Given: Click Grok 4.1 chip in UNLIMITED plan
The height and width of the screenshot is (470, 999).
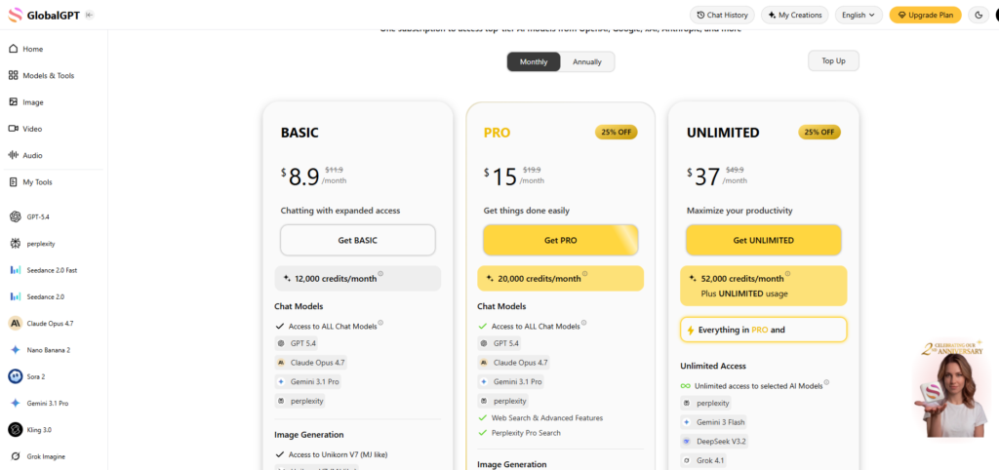Looking at the screenshot, I should [x=704, y=460].
